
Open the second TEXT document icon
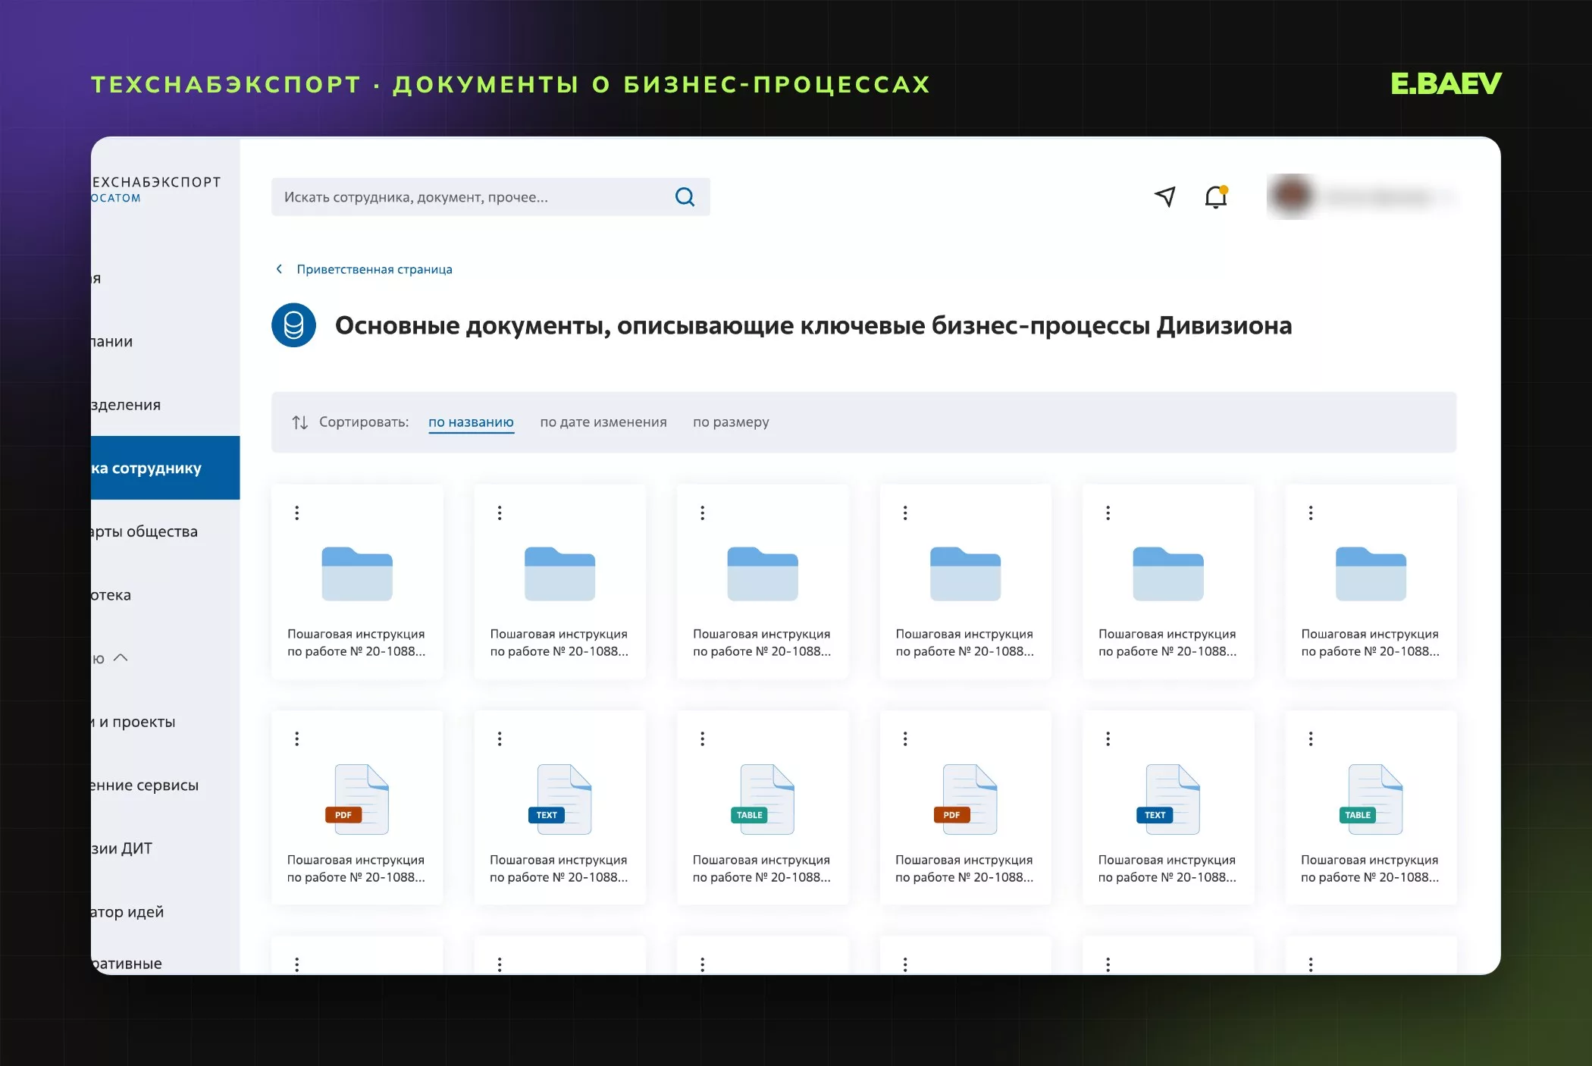(1168, 799)
